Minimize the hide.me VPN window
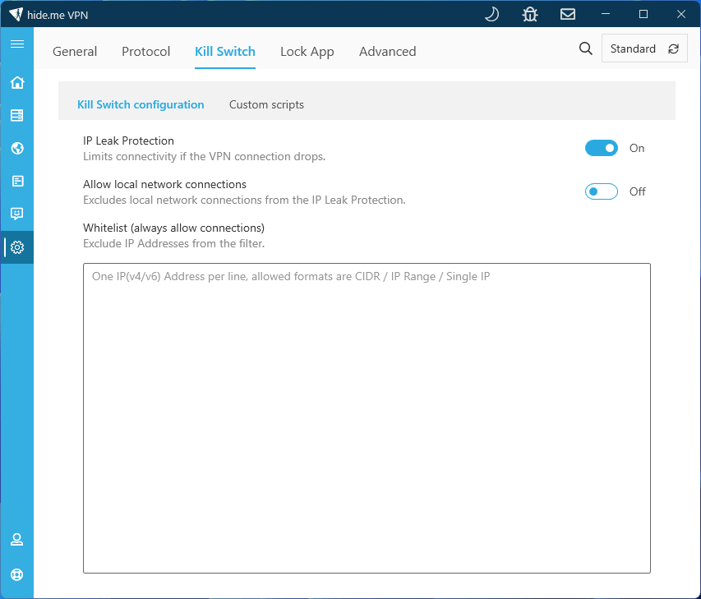The width and height of the screenshot is (701, 599). click(606, 14)
